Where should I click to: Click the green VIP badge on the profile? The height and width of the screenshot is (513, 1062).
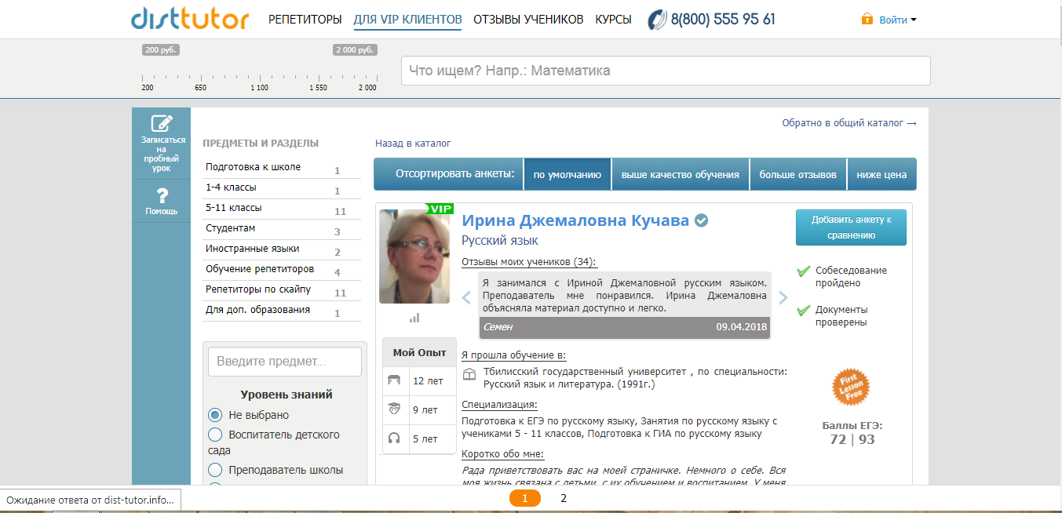439,209
